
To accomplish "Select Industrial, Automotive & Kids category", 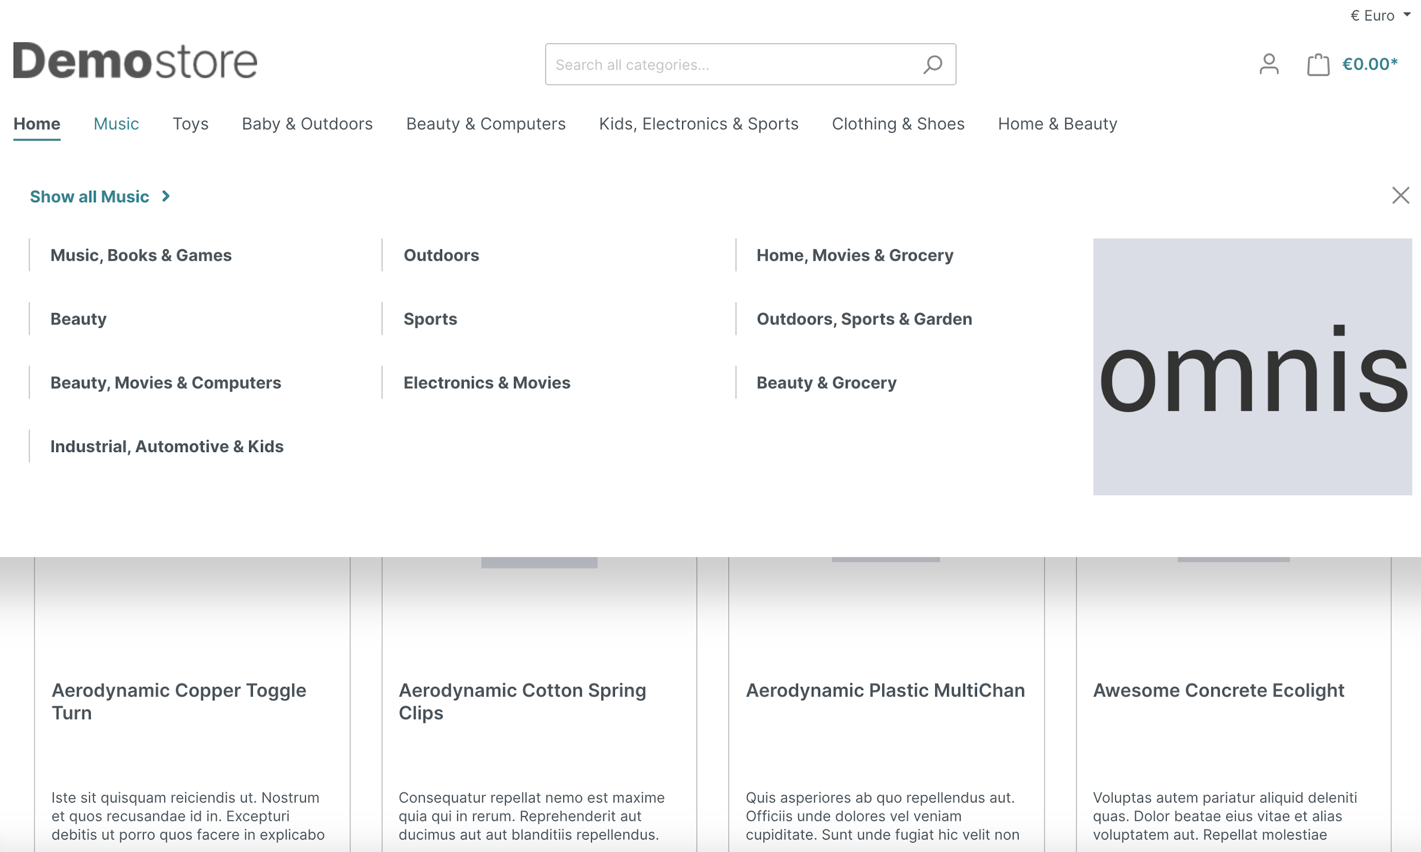I will [167, 445].
